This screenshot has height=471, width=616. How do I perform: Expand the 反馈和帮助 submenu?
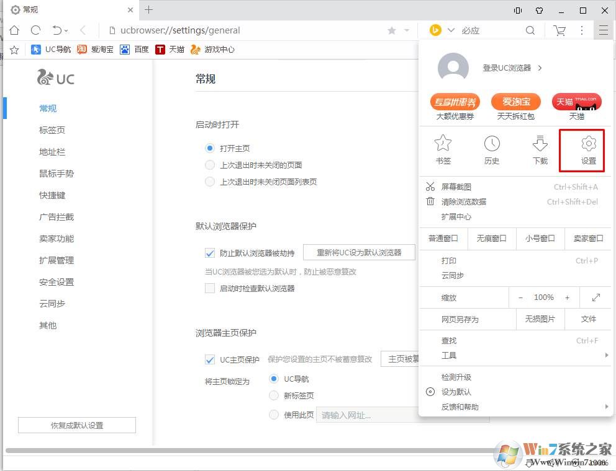click(x=515, y=407)
